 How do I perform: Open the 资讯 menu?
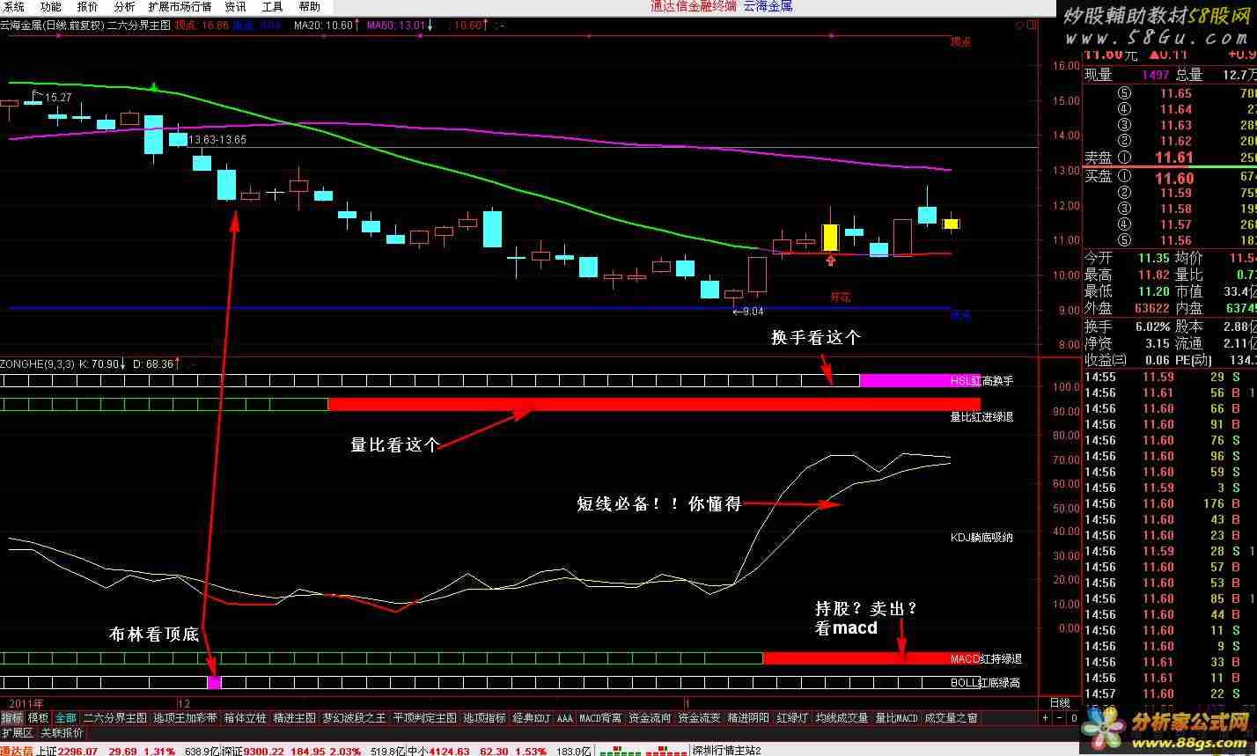(x=236, y=6)
